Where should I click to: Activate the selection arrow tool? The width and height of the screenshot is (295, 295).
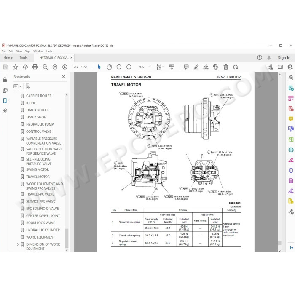point(99,67)
